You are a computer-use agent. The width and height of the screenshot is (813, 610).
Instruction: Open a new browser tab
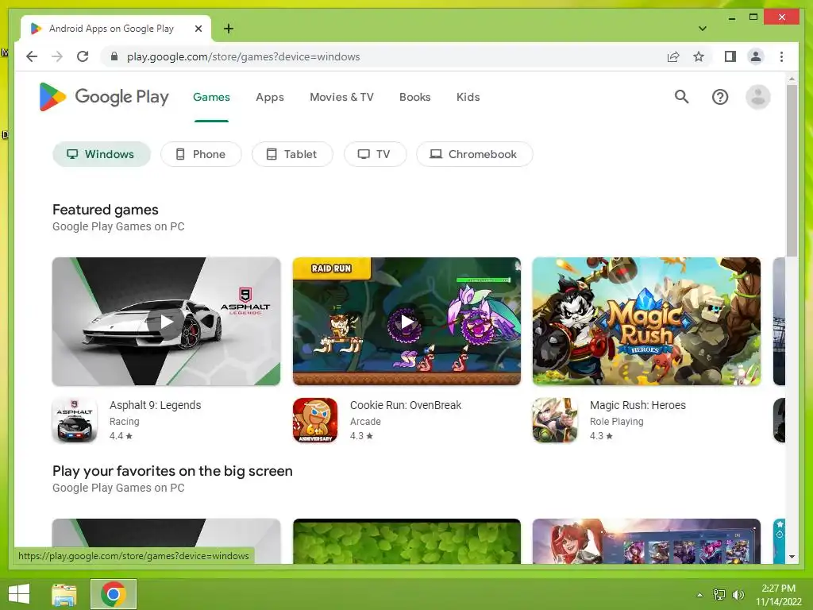pos(228,29)
